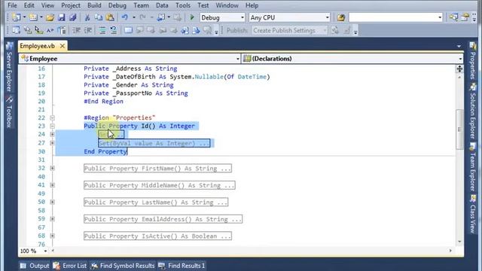482x271 pixels.
Task: Click the Open File folder icon
Action: (50, 17)
